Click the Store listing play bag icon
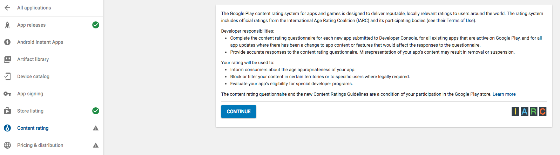560x155 pixels. 7,111
